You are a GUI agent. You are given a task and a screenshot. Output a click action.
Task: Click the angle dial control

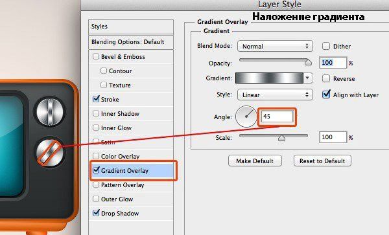coord(246,117)
